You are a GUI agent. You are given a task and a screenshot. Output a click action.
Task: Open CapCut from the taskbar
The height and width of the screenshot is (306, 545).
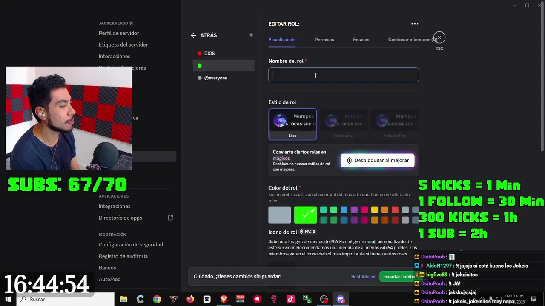[207, 299]
